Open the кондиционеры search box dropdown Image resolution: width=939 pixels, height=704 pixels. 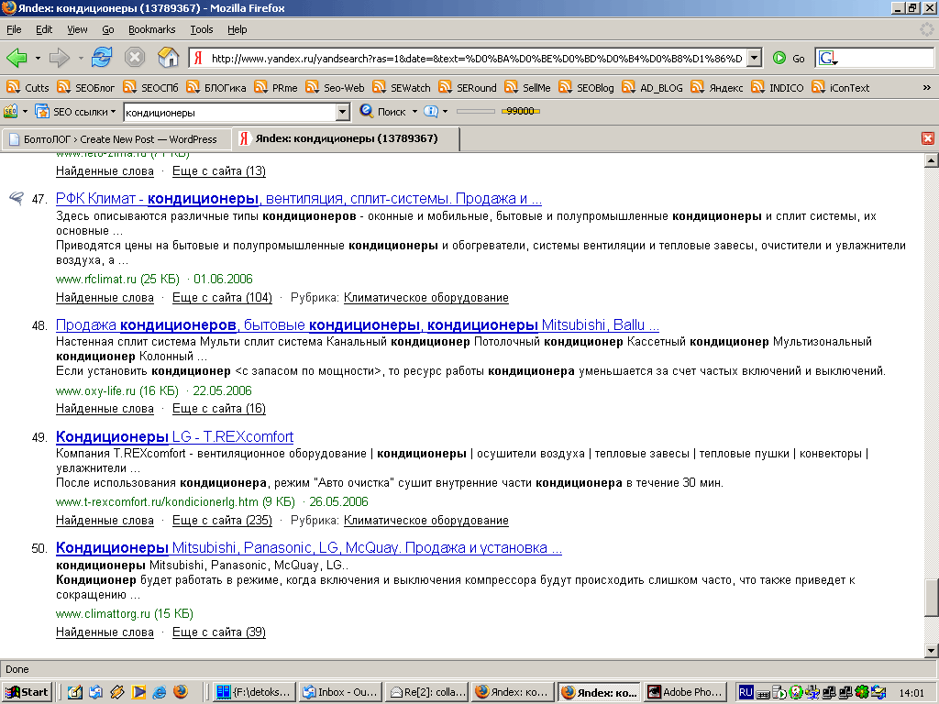pyautogui.click(x=343, y=112)
